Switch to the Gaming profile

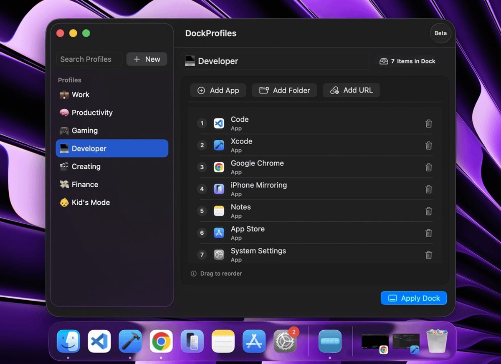pos(84,131)
